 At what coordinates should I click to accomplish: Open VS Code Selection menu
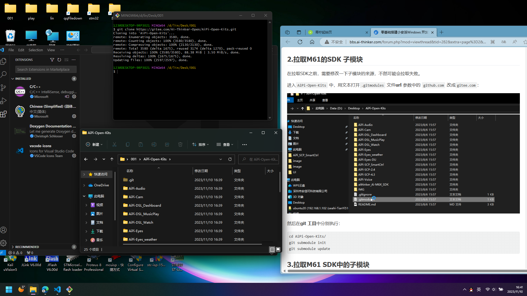click(x=36, y=50)
